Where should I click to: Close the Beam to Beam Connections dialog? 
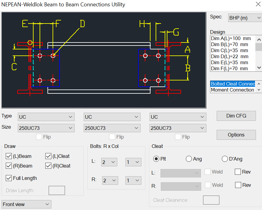coord(258,4)
